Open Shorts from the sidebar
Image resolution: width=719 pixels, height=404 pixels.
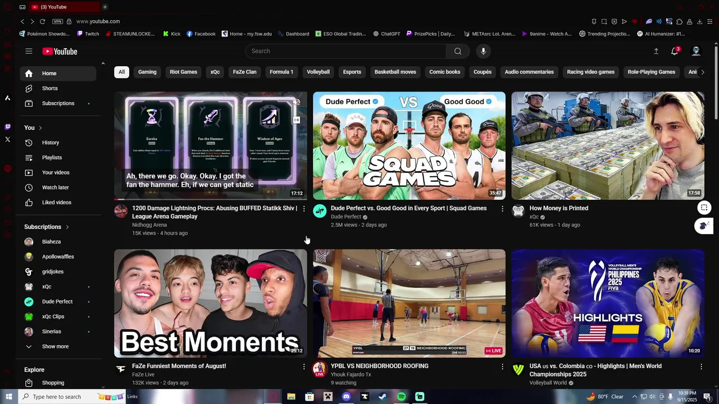coord(58,88)
